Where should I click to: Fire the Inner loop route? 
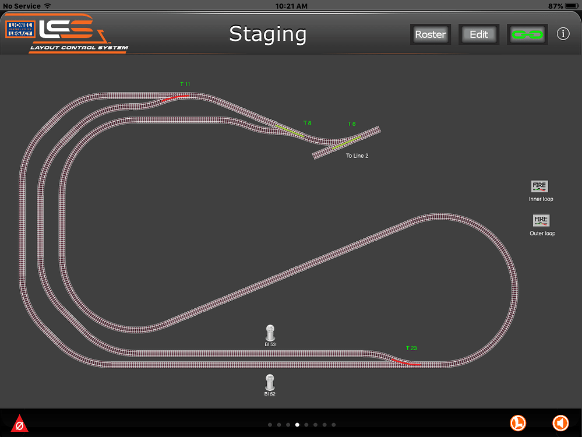[x=540, y=186]
